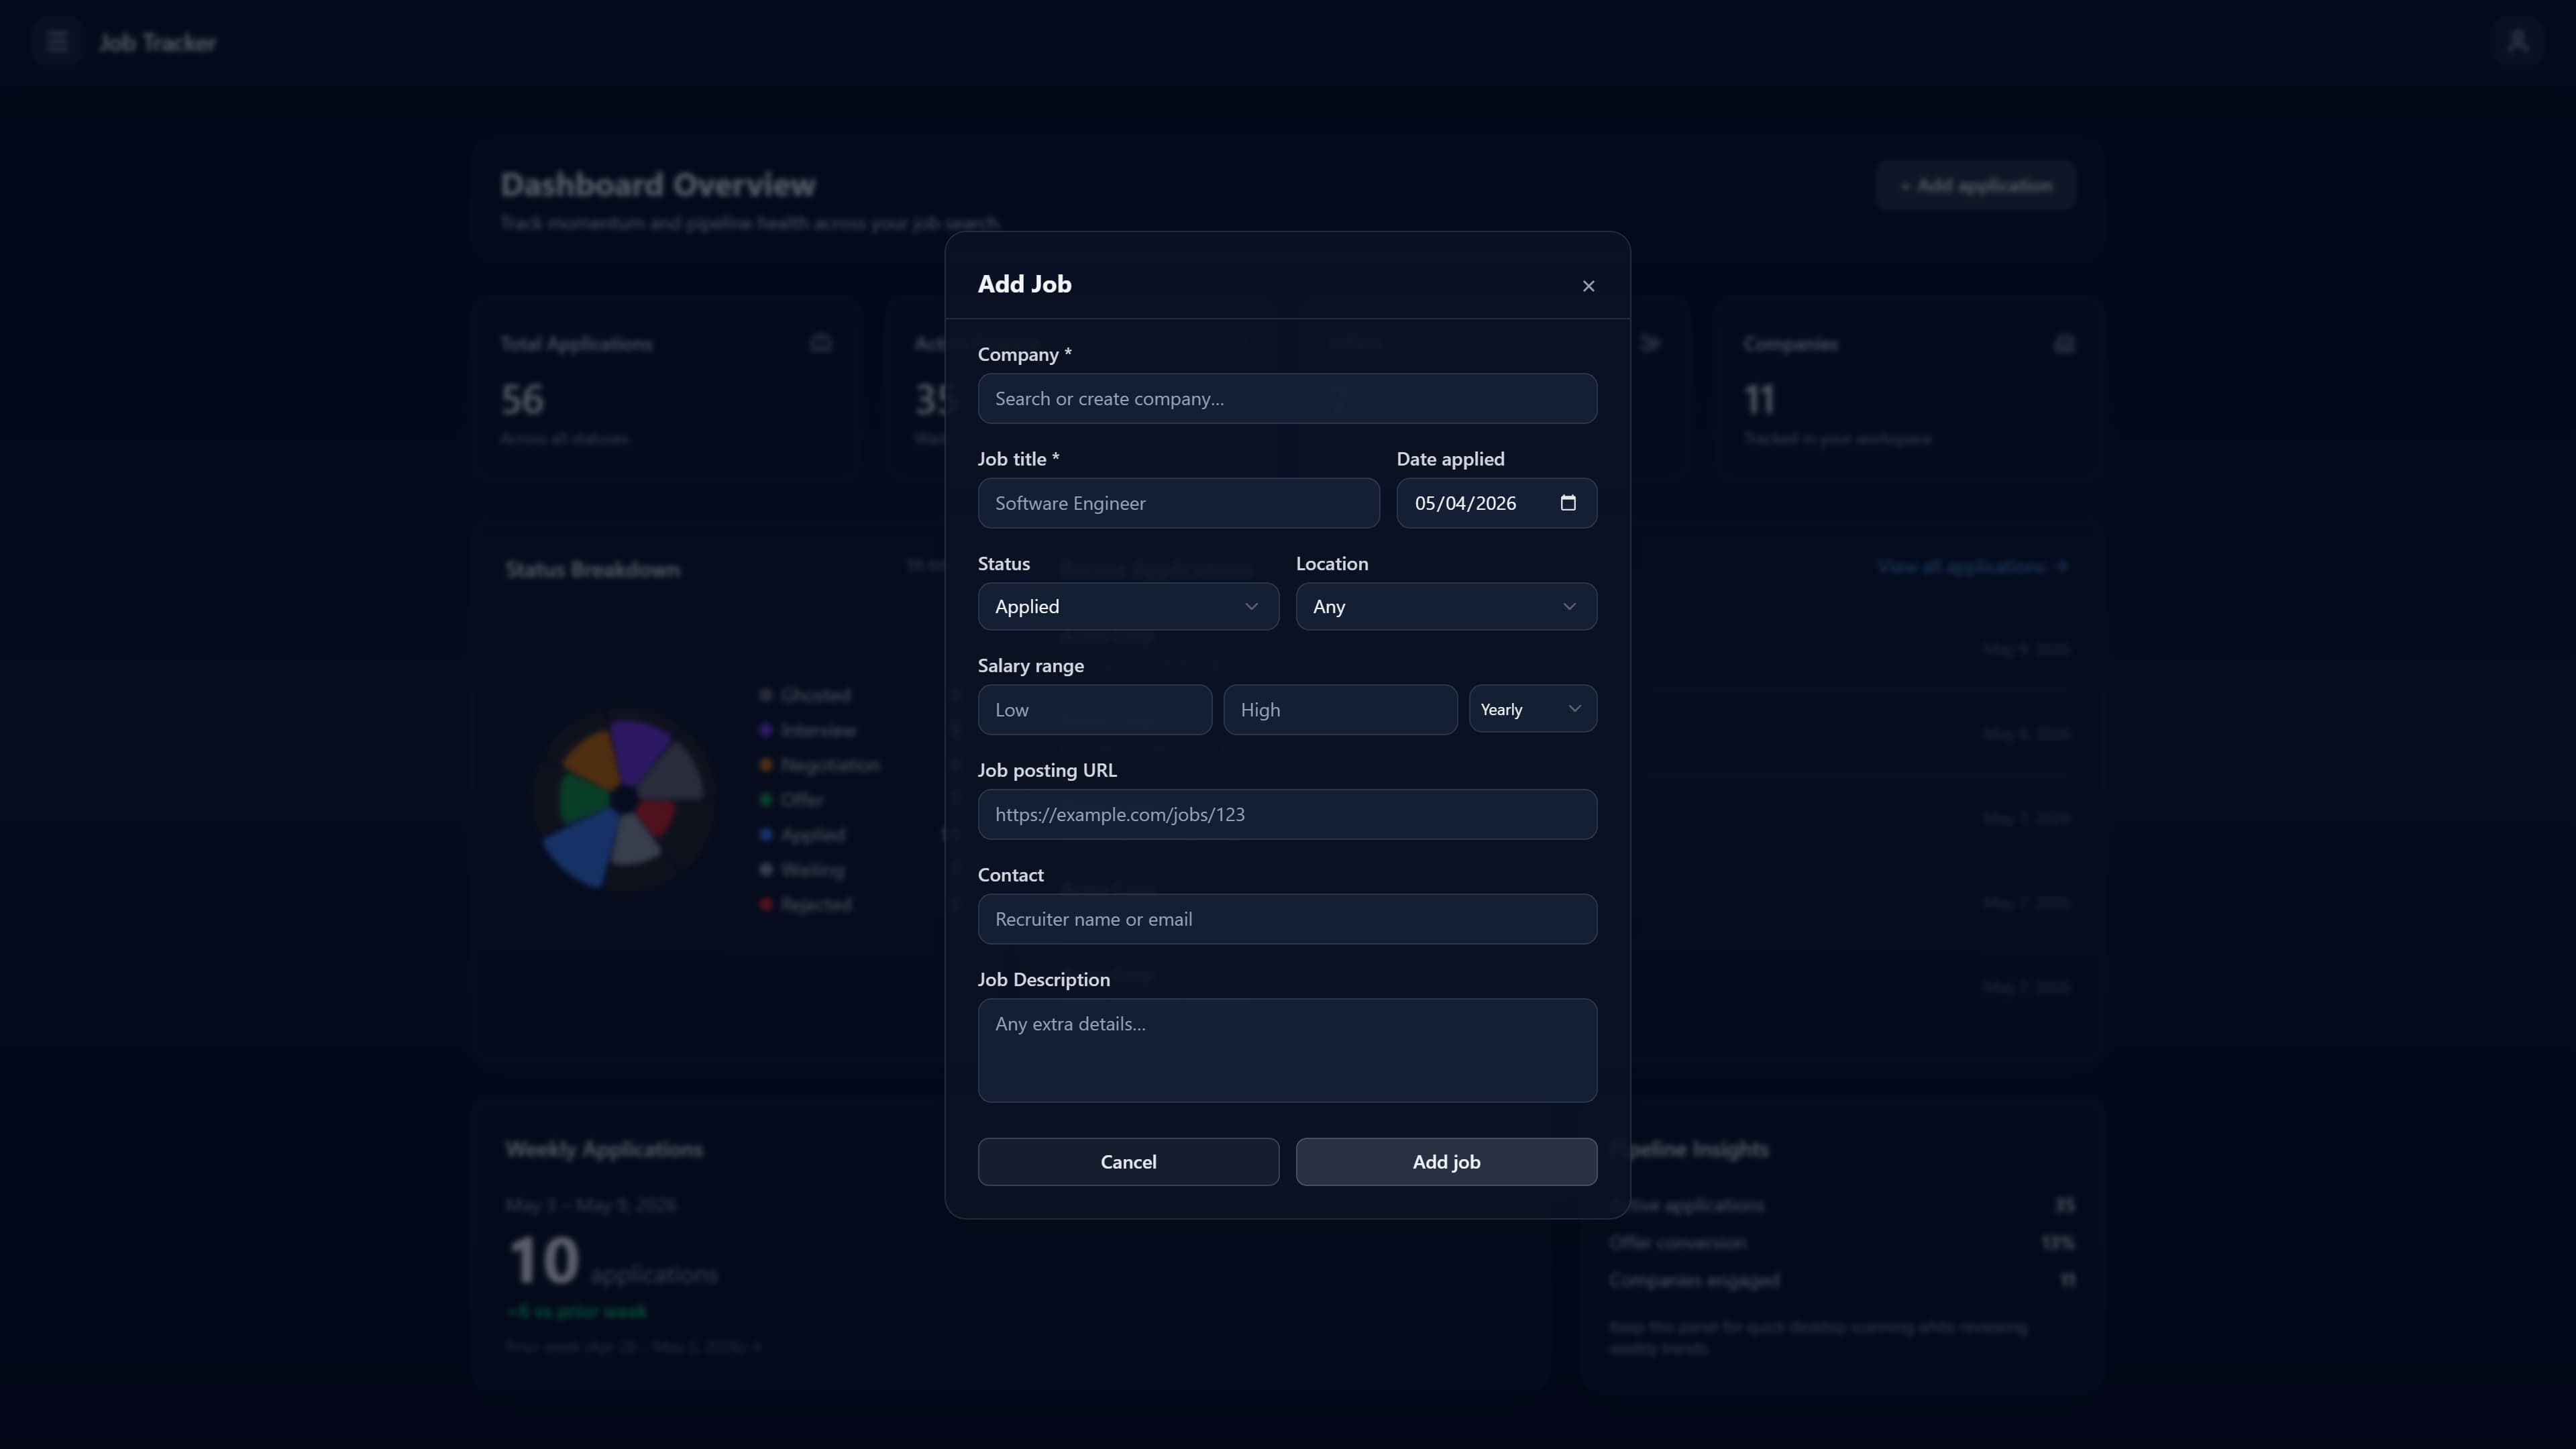This screenshot has width=2576, height=1449.
Task: Open the Status dropdown showing Applied
Action: pos(1128,607)
